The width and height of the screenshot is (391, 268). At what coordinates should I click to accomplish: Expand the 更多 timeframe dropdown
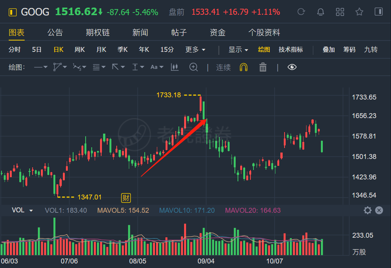[x=195, y=50]
